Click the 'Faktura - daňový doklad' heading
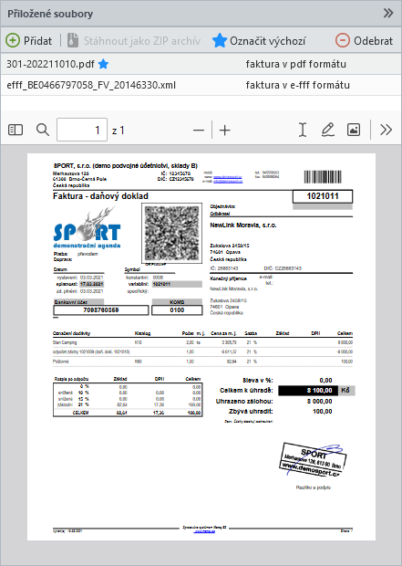The height and width of the screenshot is (566, 402). [100, 196]
